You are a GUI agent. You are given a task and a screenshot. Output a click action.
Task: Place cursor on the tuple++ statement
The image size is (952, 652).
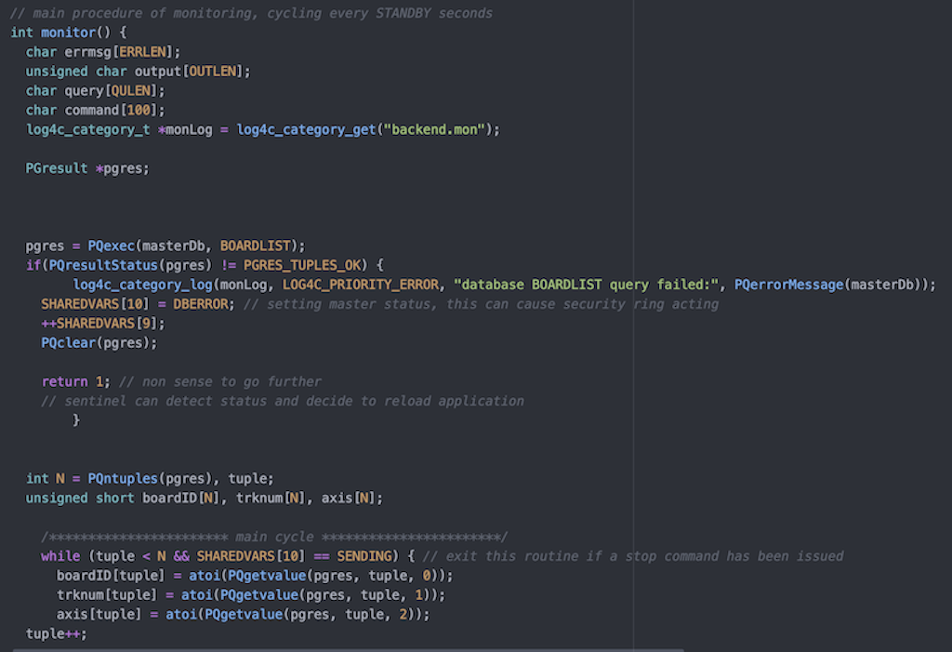click(x=56, y=633)
